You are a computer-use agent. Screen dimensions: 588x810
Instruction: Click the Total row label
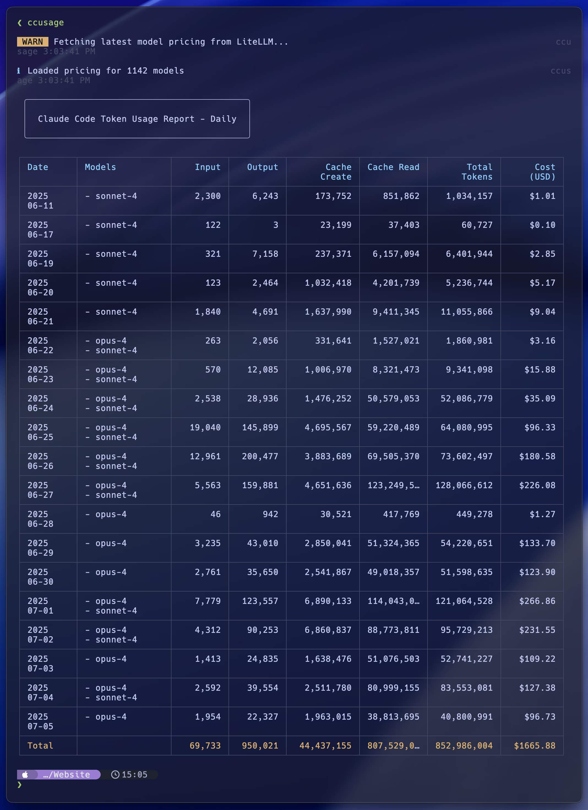40,745
